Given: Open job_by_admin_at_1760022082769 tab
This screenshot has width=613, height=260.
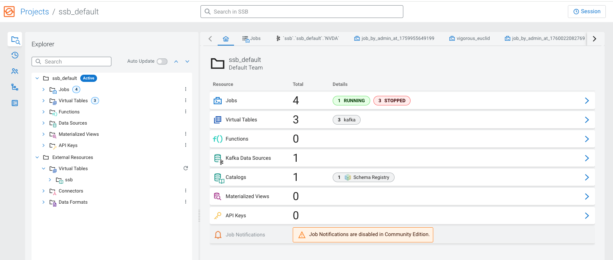Looking at the screenshot, I should (x=545, y=39).
